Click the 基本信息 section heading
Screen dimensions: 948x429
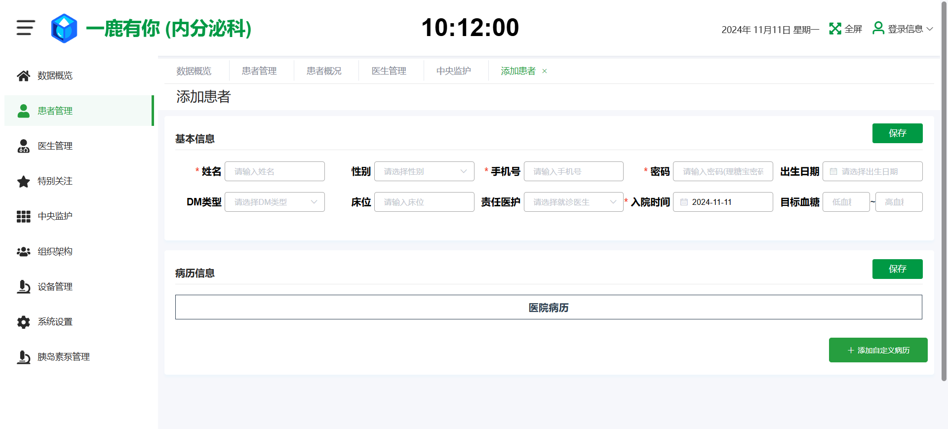coord(195,139)
